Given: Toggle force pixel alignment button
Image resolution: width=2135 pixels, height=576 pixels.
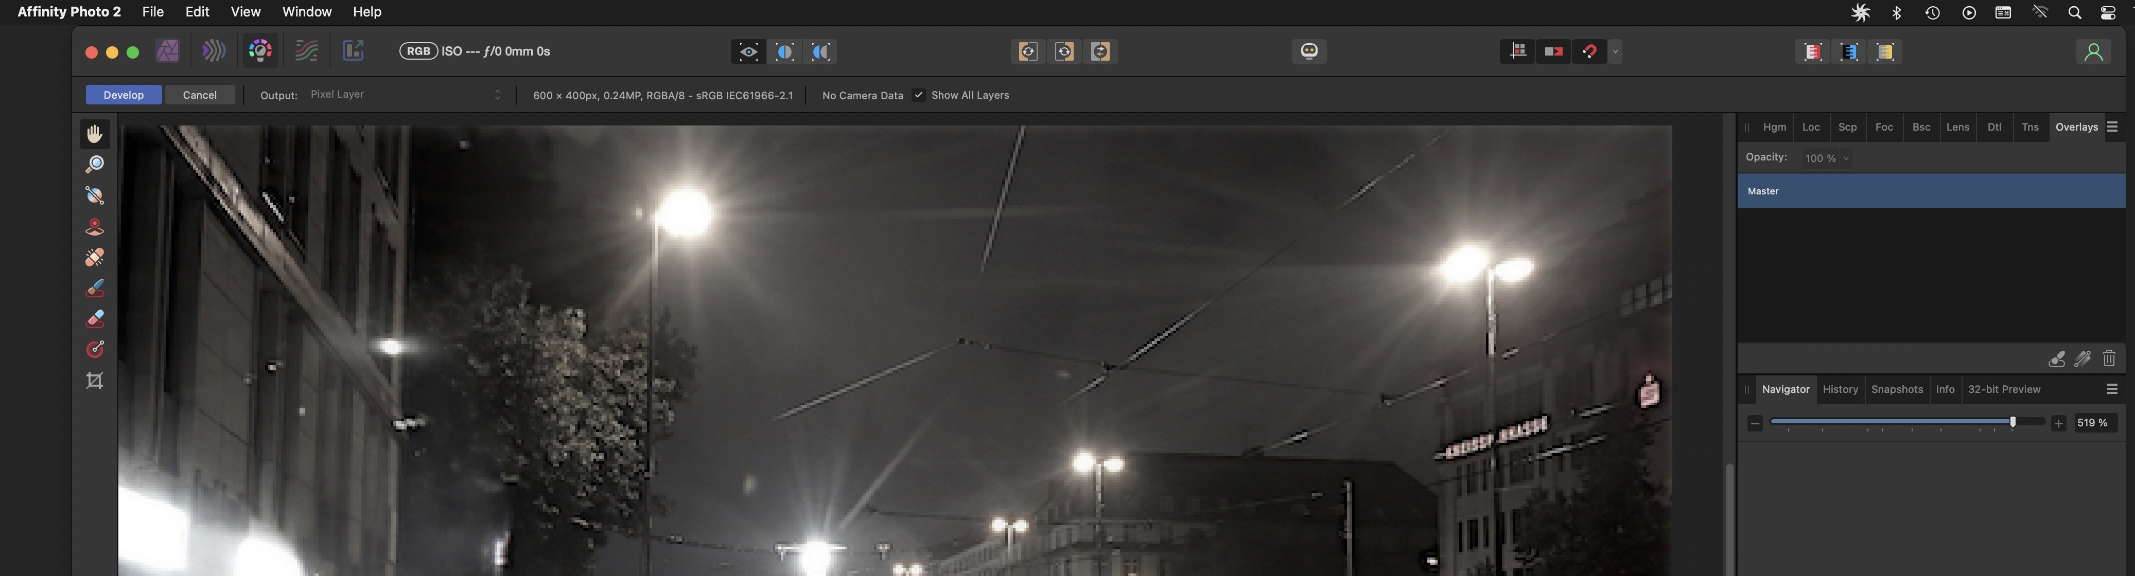Looking at the screenshot, I should point(1553,51).
